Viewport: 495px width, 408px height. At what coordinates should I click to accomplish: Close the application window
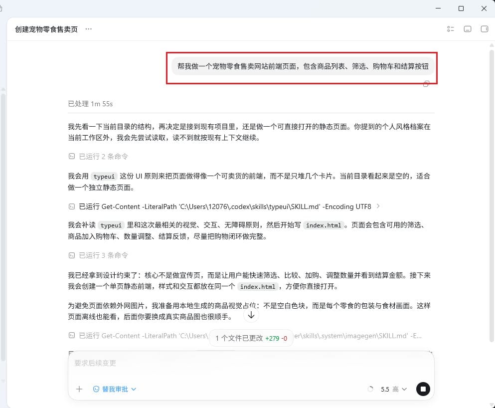click(484, 8)
